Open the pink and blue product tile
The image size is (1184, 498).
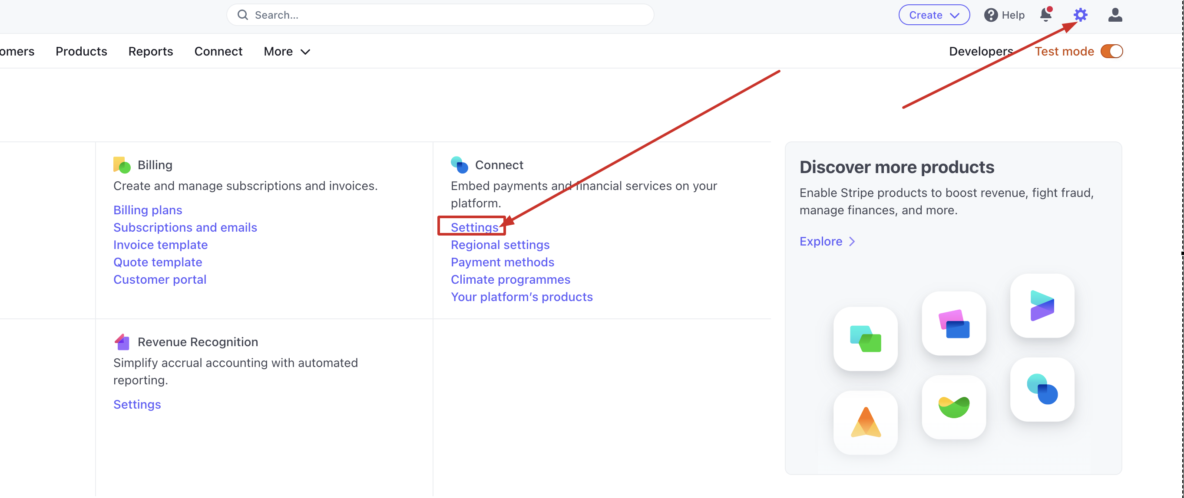coord(954,323)
